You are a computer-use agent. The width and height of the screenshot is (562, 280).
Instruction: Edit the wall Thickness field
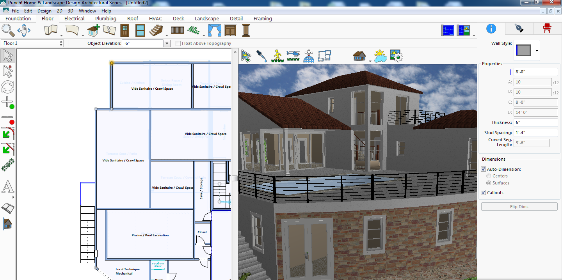click(535, 122)
